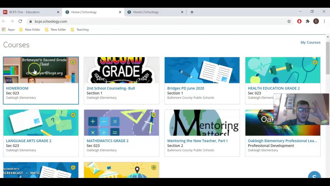Switch to the last Home | Schoology tab
The image size is (330, 186).
[155, 12]
